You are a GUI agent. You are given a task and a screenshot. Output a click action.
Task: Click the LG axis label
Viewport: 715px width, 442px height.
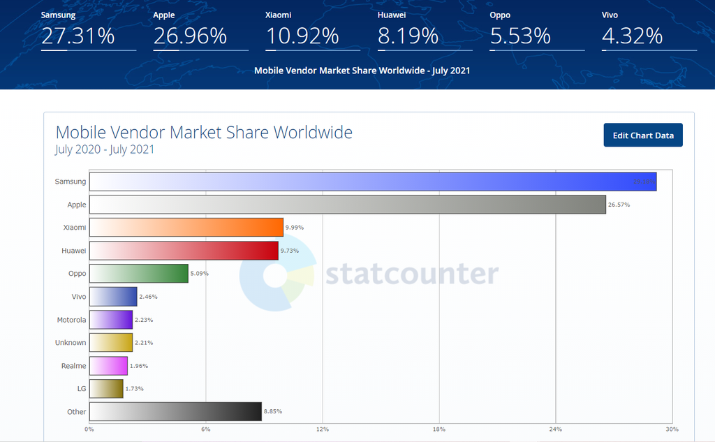tap(82, 389)
